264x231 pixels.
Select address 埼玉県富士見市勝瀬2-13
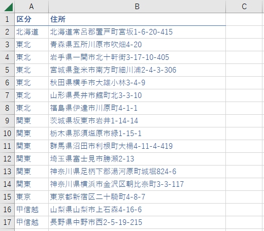coord(137,159)
